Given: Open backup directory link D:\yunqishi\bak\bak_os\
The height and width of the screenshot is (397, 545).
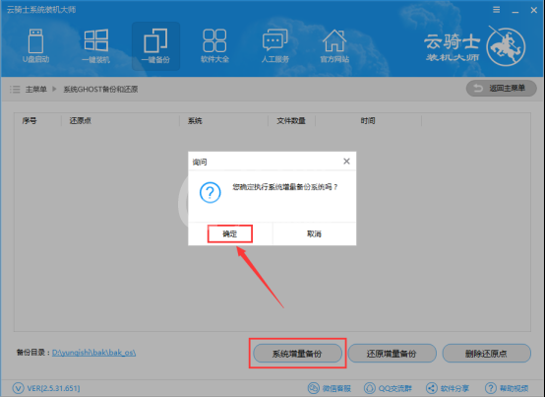Looking at the screenshot, I should 93,353.
